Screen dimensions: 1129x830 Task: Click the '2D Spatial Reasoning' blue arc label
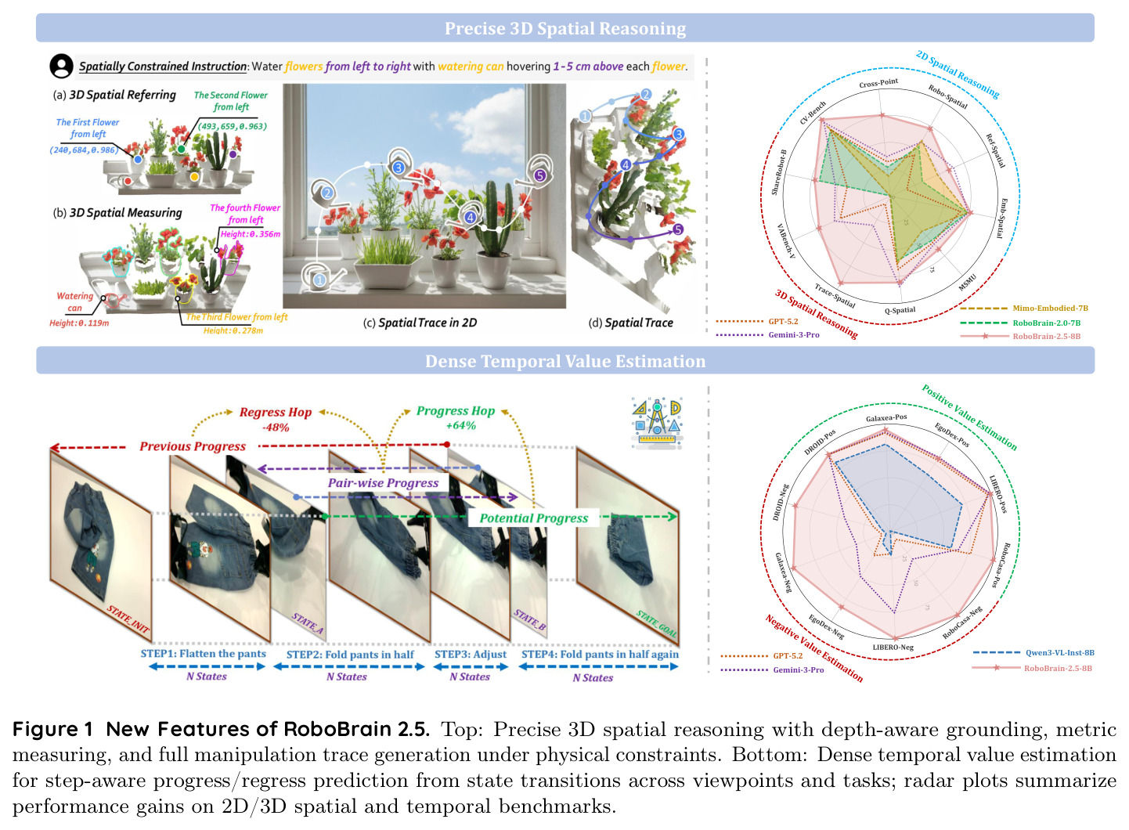958,74
